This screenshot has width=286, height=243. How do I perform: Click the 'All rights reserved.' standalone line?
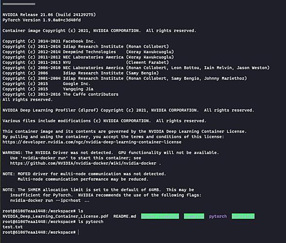pos(27,99)
